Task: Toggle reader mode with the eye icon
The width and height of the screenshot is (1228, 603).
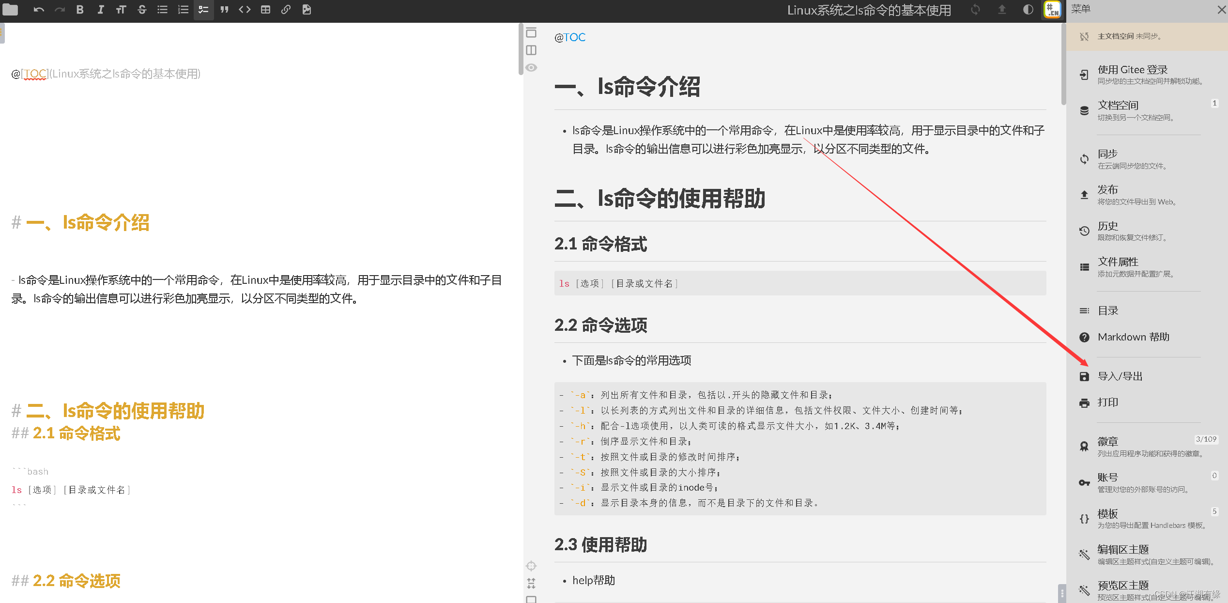Action: (531, 67)
